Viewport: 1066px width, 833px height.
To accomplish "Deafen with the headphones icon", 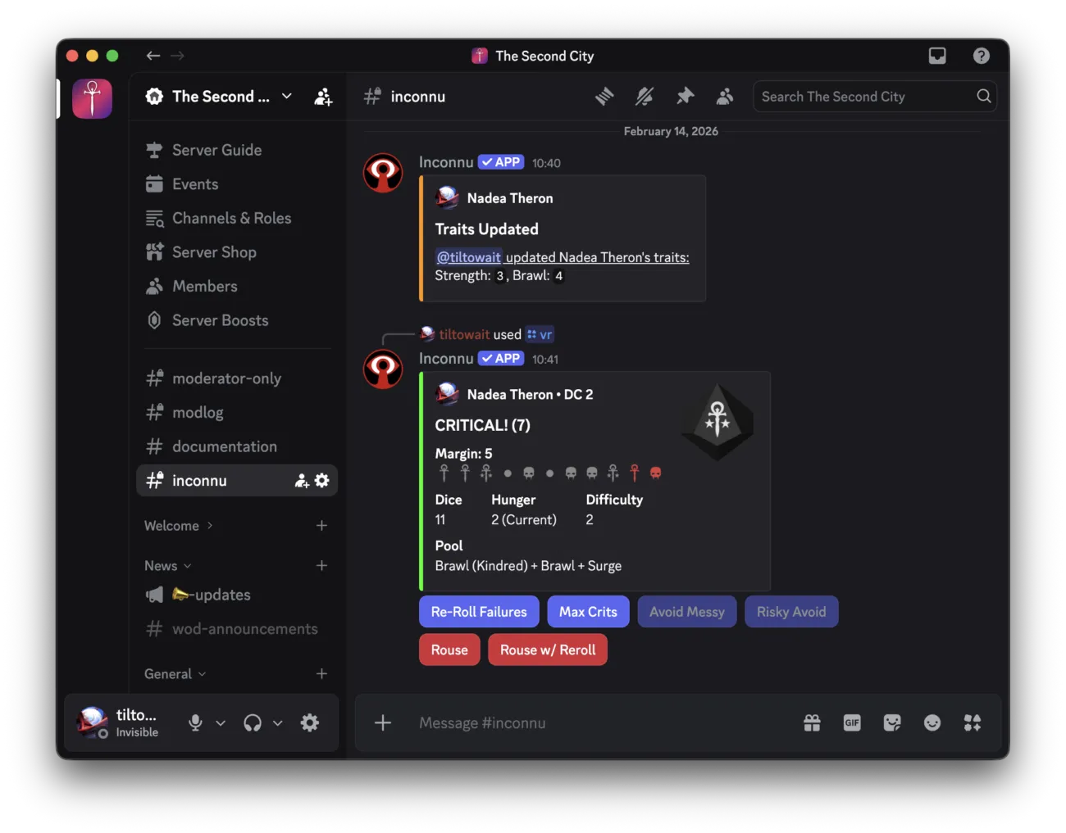I will [253, 722].
